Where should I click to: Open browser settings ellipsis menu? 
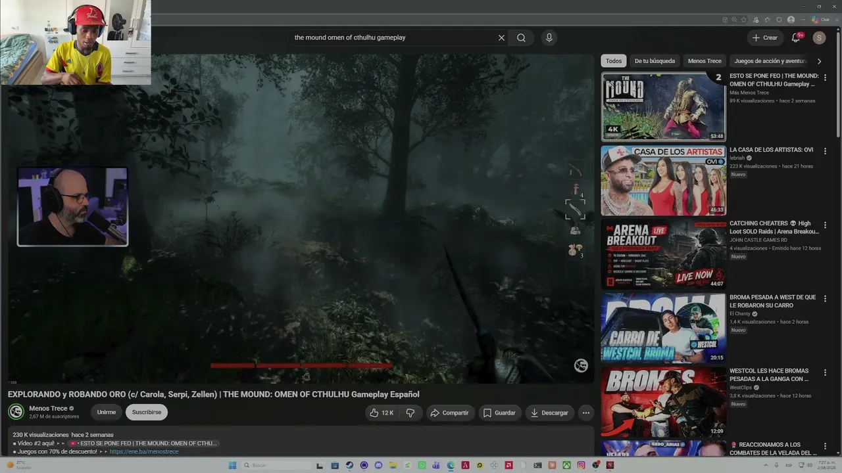click(x=803, y=20)
